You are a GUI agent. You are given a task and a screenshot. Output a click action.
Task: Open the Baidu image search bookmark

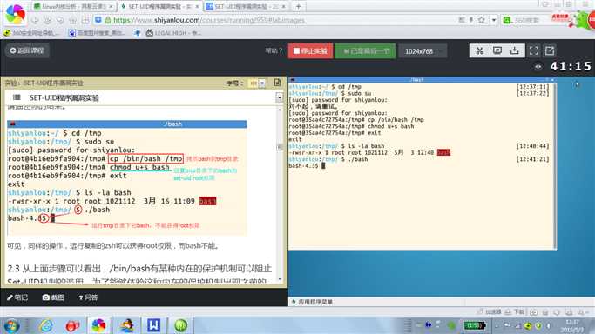[x=98, y=33]
